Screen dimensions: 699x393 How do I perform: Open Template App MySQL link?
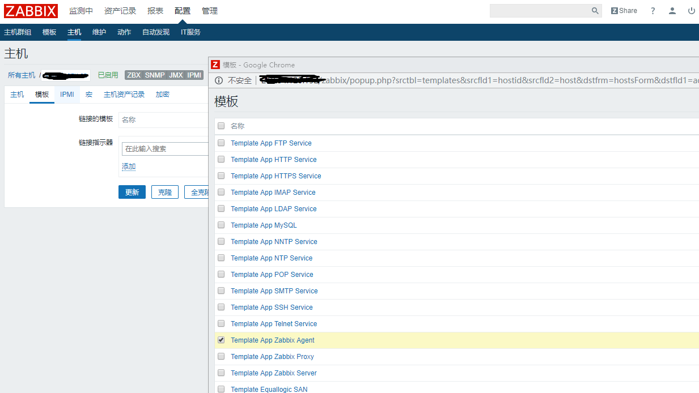264,225
